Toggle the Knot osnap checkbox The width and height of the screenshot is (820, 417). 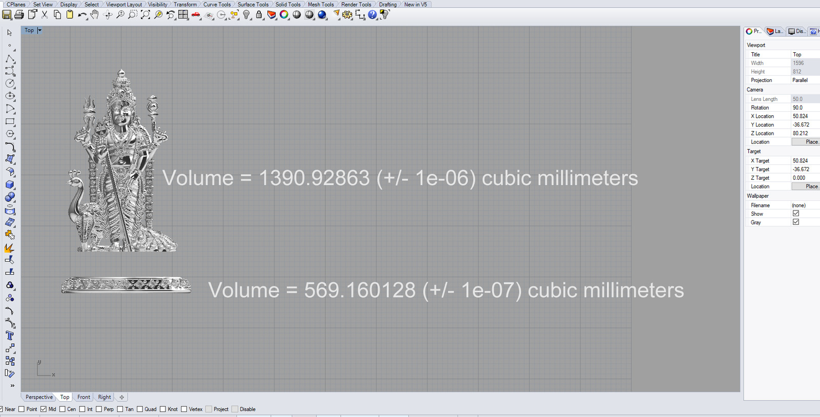(x=163, y=409)
